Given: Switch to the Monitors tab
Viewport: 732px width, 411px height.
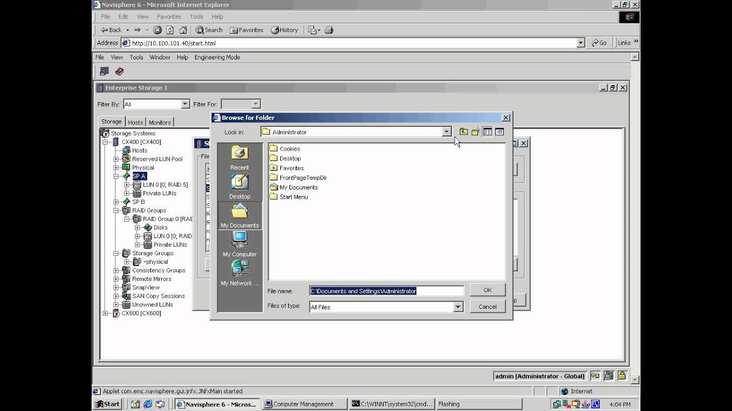Looking at the screenshot, I should pyautogui.click(x=160, y=122).
